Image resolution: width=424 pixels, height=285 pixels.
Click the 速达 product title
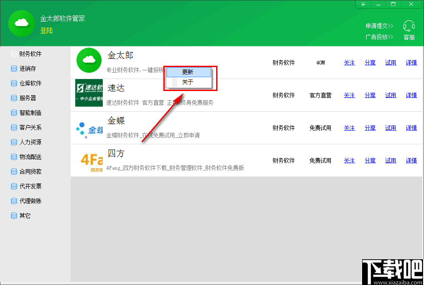(x=116, y=88)
